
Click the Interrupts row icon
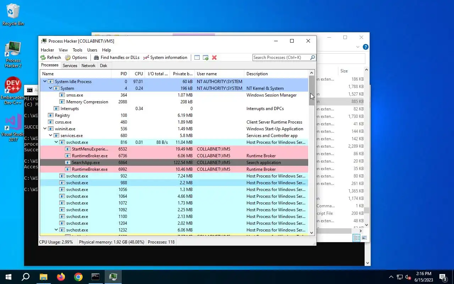[x=57, y=109]
